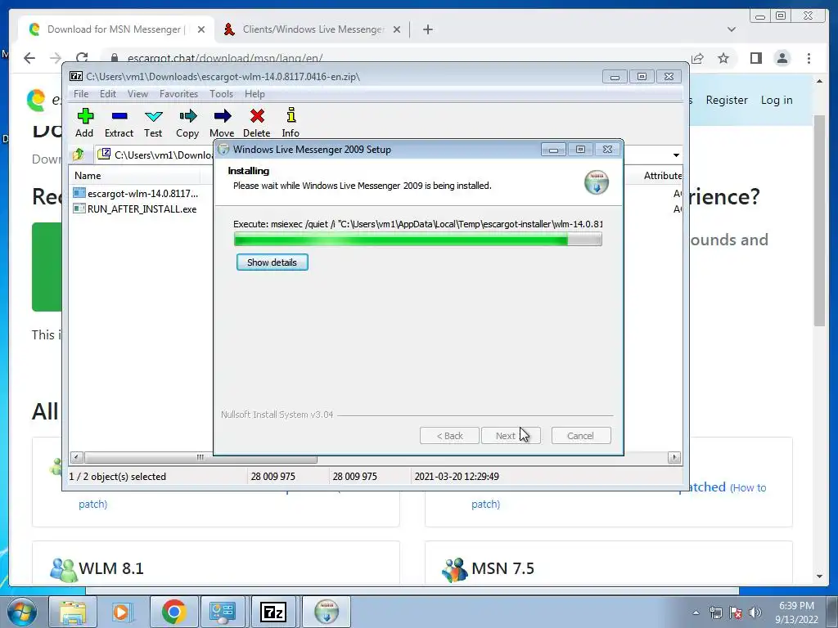Open the Windows Start menu
Viewport: 838px width, 628px height.
click(22, 612)
